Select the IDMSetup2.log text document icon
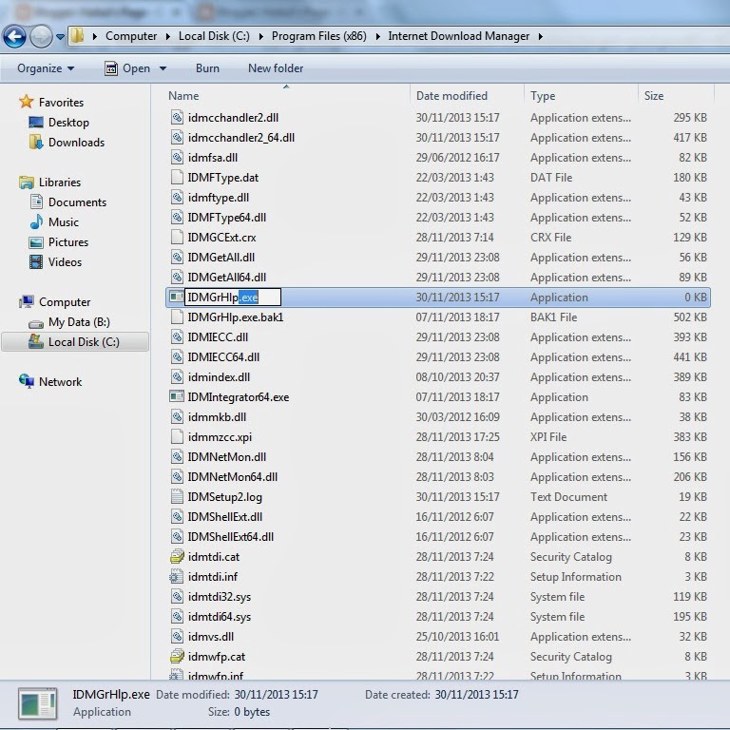The width and height of the screenshot is (730, 730). point(177,497)
